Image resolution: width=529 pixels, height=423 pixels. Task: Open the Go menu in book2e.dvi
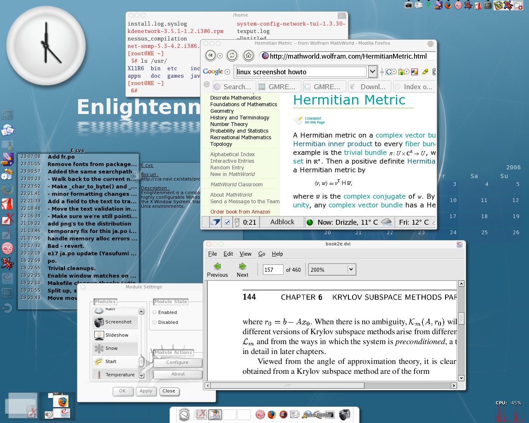[x=262, y=254]
